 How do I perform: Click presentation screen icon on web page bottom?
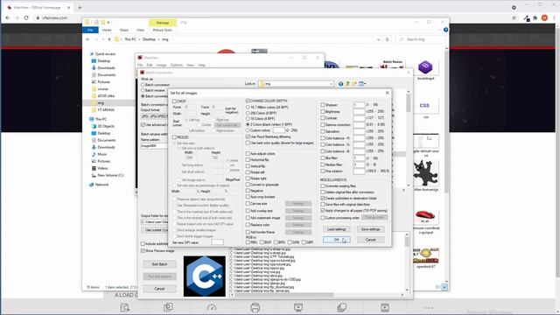(x=298, y=307)
